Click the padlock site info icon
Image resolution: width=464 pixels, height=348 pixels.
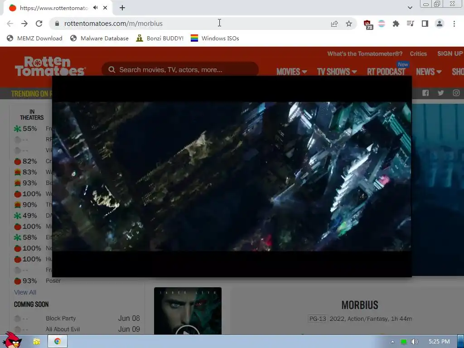coord(57,24)
